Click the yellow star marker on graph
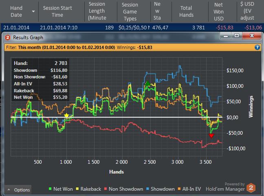264x196 pixels. (66, 115)
